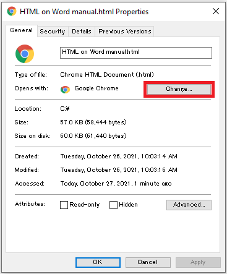This screenshot has width=227, height=274.
Task: Click Change... to pick another app
Action: click(179, 89)
